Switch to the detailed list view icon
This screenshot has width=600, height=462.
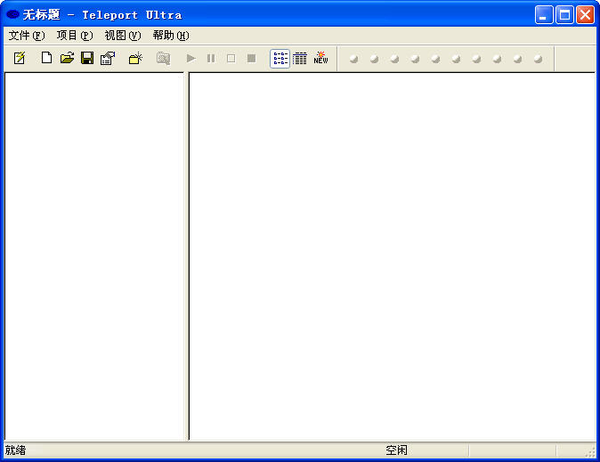tap(300, 59)
